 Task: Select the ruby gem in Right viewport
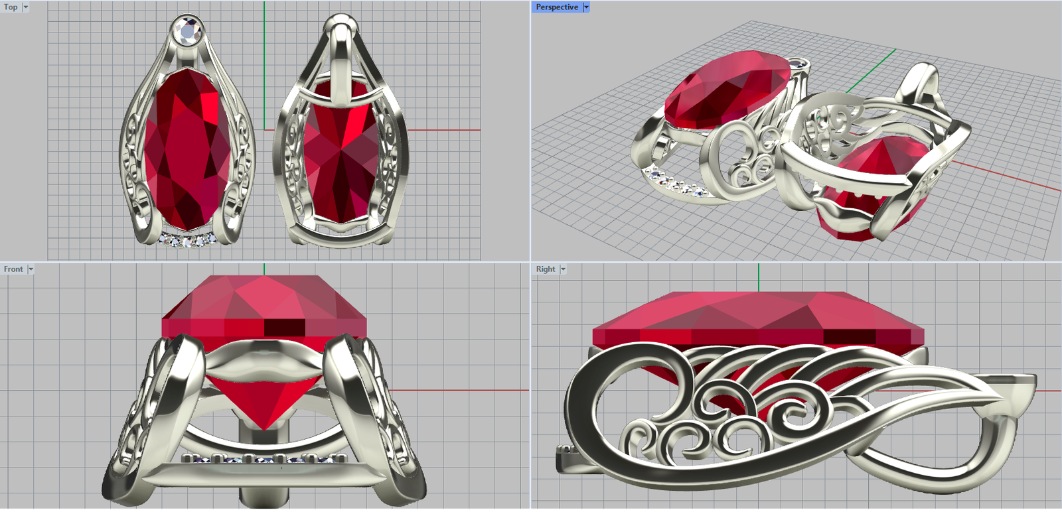757,317
